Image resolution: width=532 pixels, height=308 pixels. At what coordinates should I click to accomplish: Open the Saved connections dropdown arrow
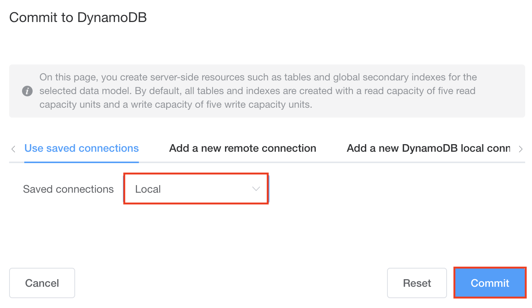click(256, 189)
